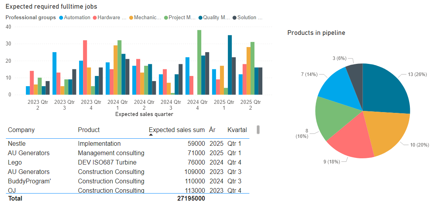The image size is (431, 210).
Task: Click the Total row label
Action: (x=15, y=198)
